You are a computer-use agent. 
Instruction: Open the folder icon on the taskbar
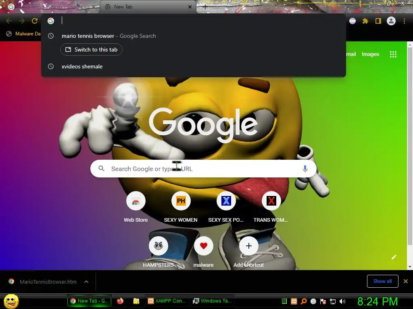[x=136, y=301]
